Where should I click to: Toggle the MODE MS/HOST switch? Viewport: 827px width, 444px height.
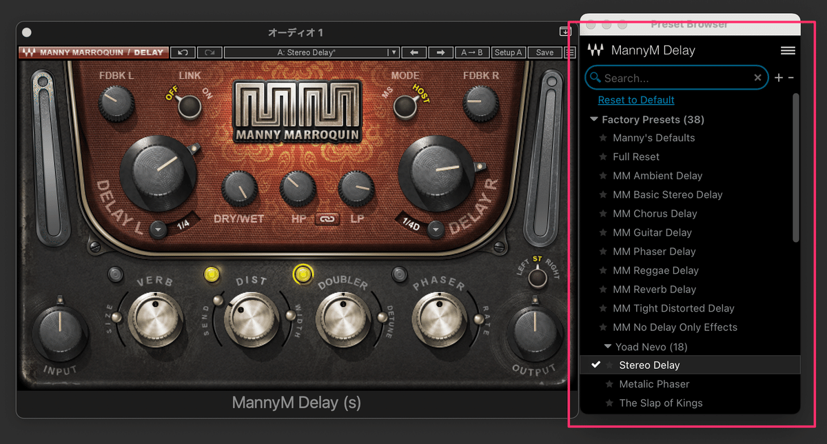pyautogui.click(x=405, y=105)
